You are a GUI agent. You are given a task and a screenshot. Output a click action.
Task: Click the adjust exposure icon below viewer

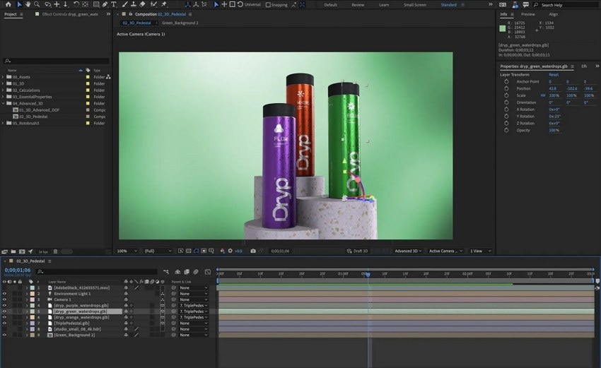point(230,251)
